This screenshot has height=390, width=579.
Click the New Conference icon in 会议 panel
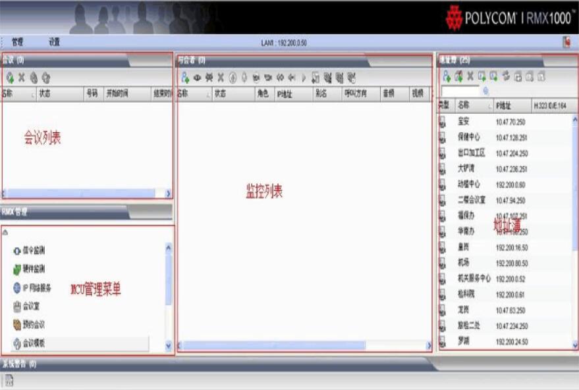pos(10,78)
